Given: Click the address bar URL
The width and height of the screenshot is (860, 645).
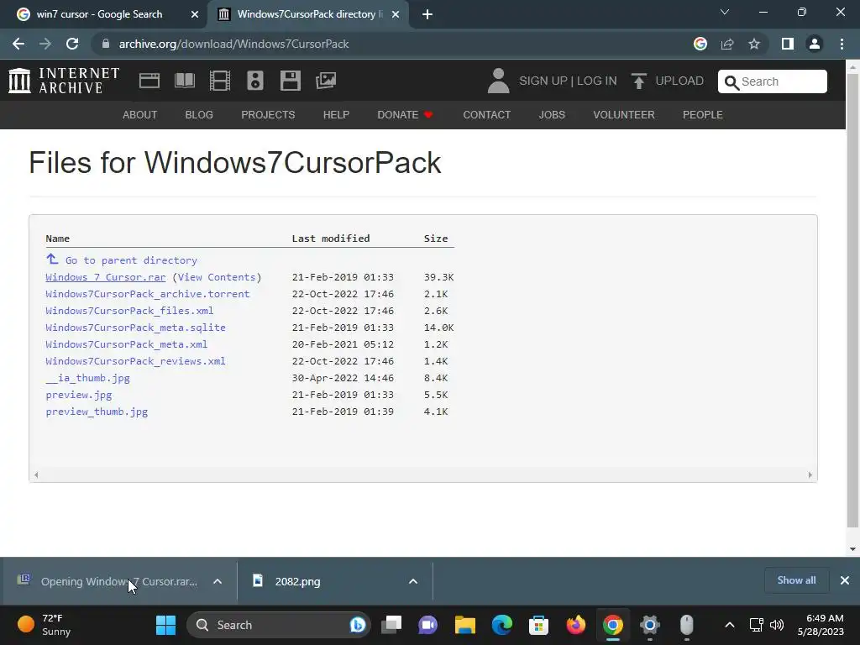Looking at the screenshot, I should pyautogui.click(x=233, y=44).
